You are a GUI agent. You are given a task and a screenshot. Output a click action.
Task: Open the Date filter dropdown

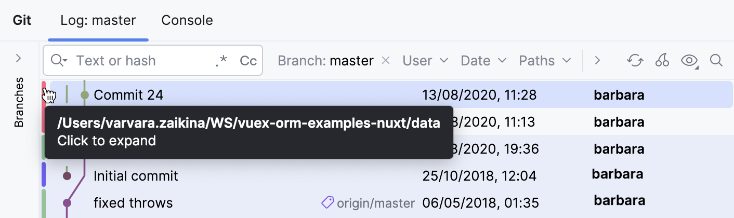point(483,61)
